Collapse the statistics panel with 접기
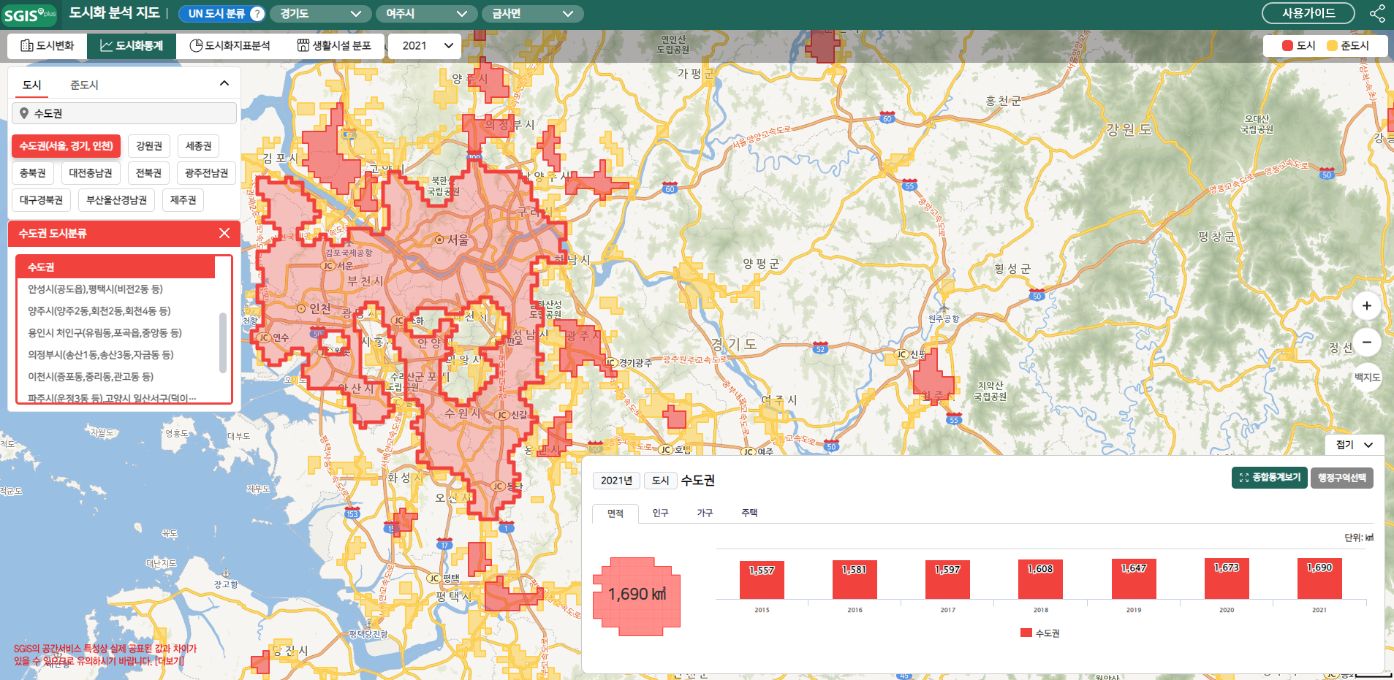Screen dimensions: 1394x680 tap(1354, 445)
